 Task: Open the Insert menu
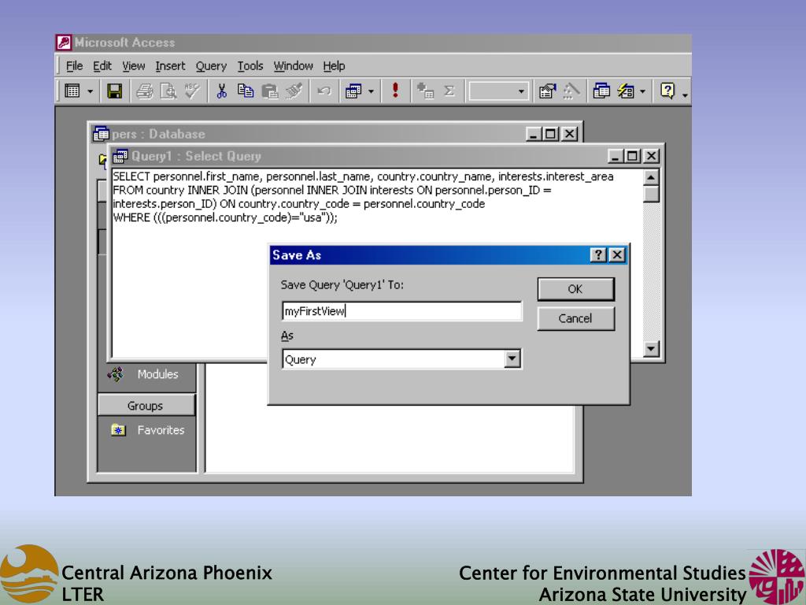pos(170,66)
